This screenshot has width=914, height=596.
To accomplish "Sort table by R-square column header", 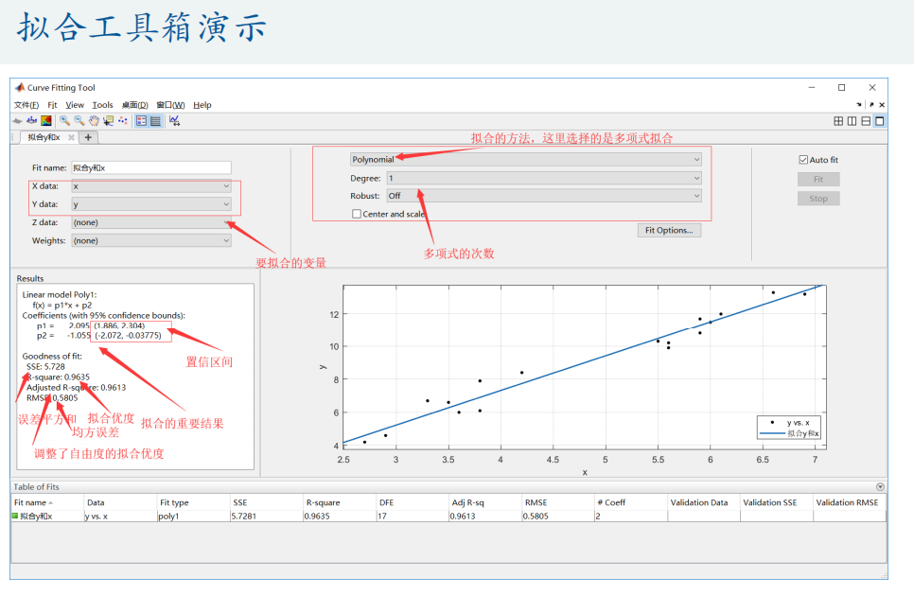I will (324, 502).
